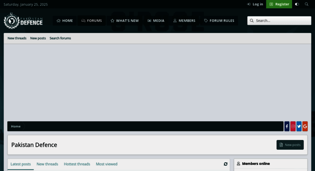
Task: Open the HOME nav item
Action: (65, 21)
